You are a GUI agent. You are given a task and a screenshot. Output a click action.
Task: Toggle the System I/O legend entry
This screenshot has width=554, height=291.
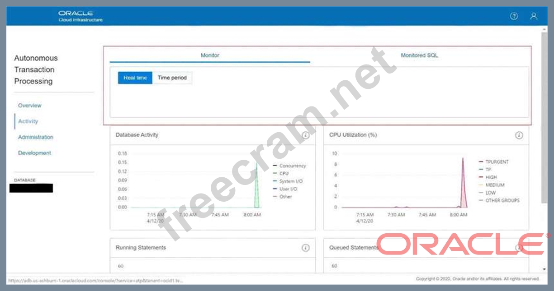coord(288,181)
